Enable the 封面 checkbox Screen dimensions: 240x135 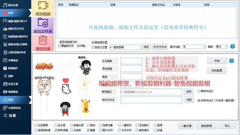(x=156, y=130)
